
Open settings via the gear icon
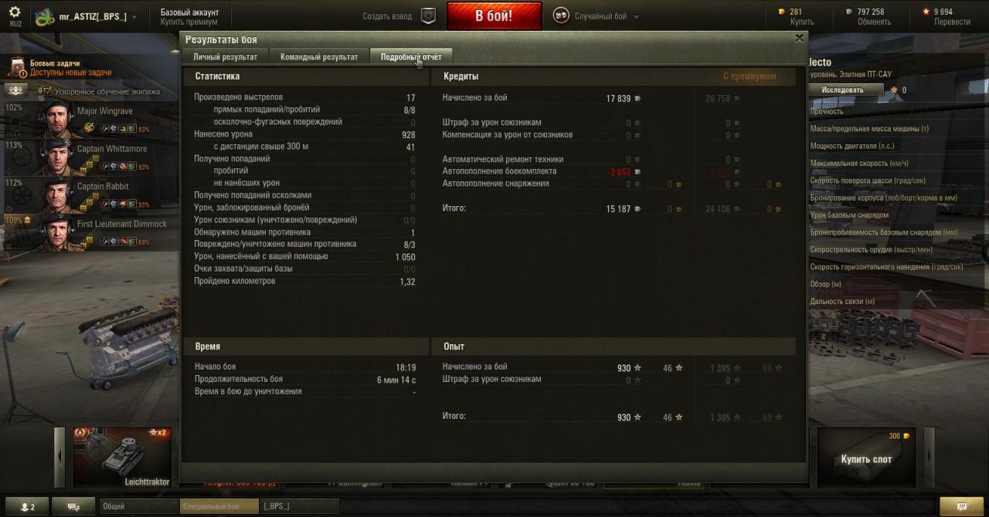click(x=15, y=12)
